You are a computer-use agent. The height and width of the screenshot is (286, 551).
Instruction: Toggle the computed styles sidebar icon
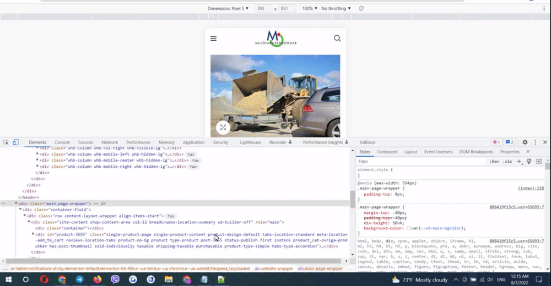point(539,161)
